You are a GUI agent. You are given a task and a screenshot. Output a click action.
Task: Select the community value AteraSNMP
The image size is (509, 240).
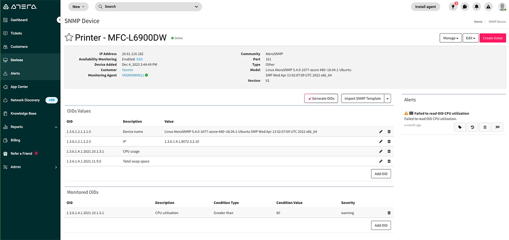[x=275, y=54]
